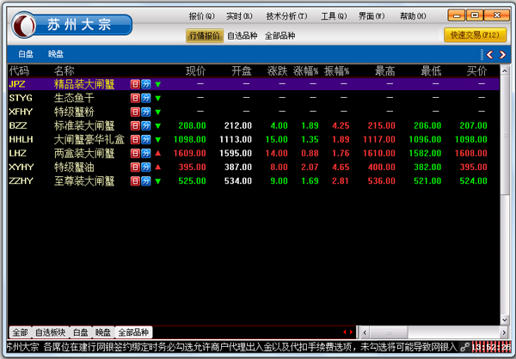Open the 界面 menu
The width and height of the screenshot is (516, 359).
pyautogui.click(x=372, y=15)
